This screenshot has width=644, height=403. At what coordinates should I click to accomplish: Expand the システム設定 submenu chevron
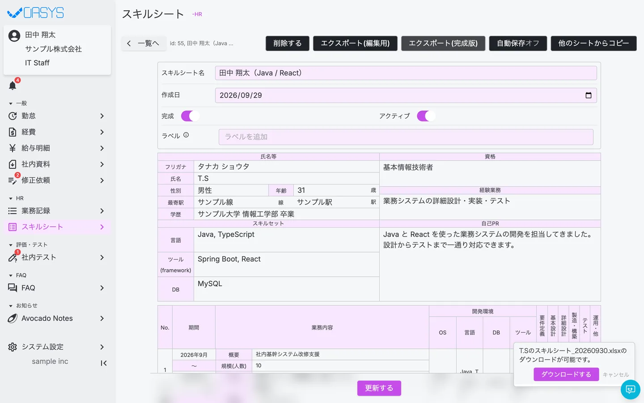coord(102,347)
